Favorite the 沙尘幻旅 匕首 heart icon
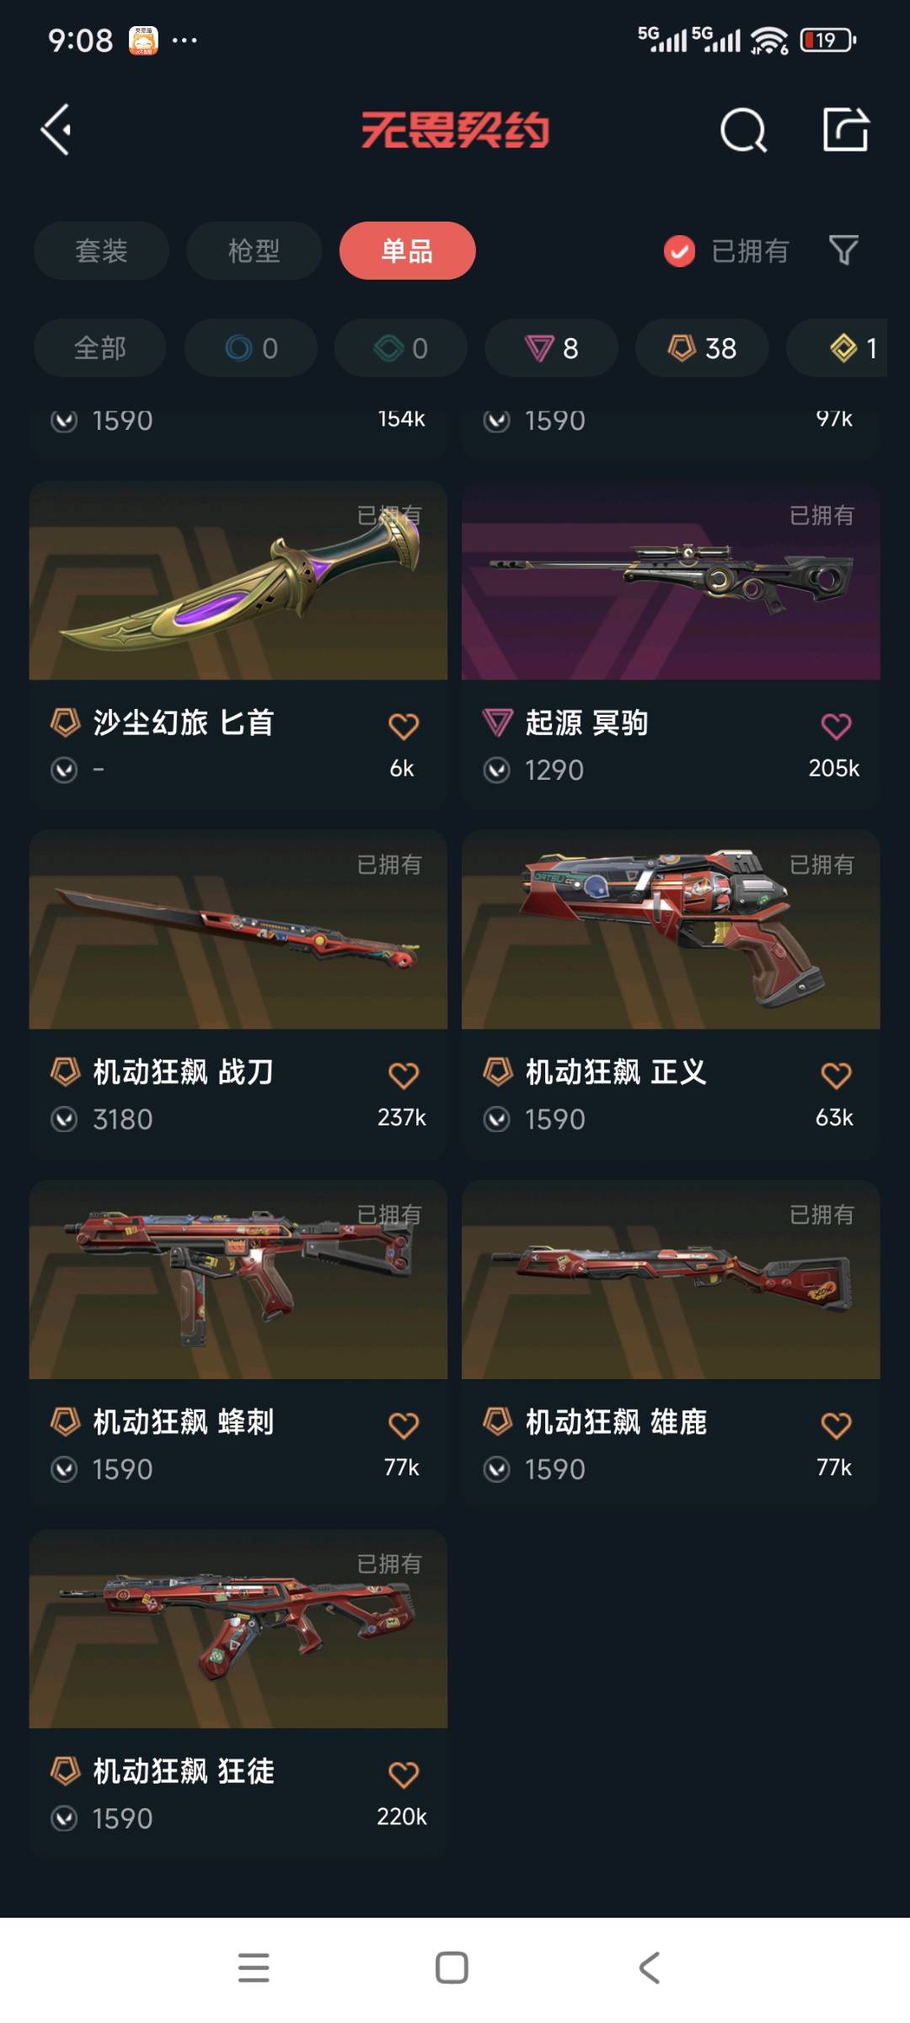The image size is (910, 2024). 404,726
